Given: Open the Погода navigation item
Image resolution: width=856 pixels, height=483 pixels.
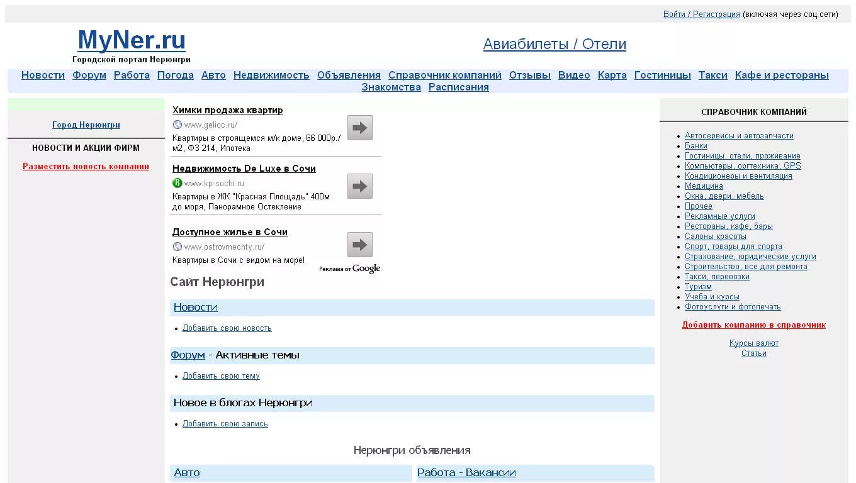Looking at the screenshot, I should tap(175, 75).
